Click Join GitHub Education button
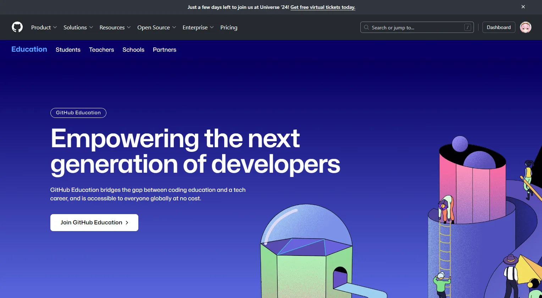 [94, 223]
